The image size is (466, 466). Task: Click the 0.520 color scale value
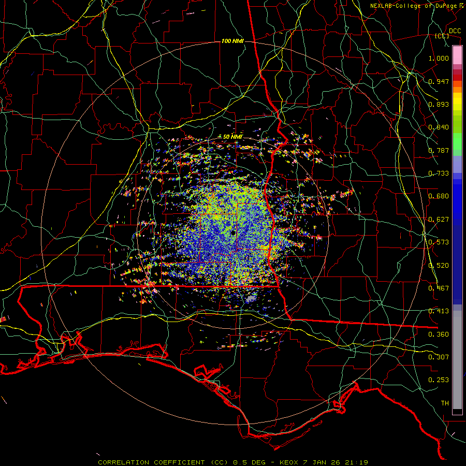tap(439, 266)
